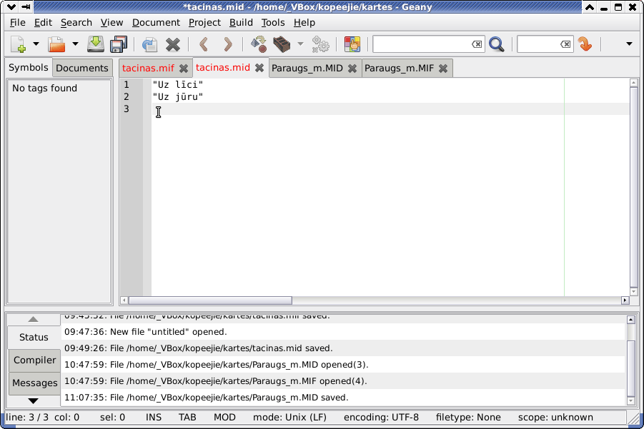Viewport: 644px width, 429px height.
Task: Select the Compiler message tab
Action: pyautogui.click(x=34, y=360)
